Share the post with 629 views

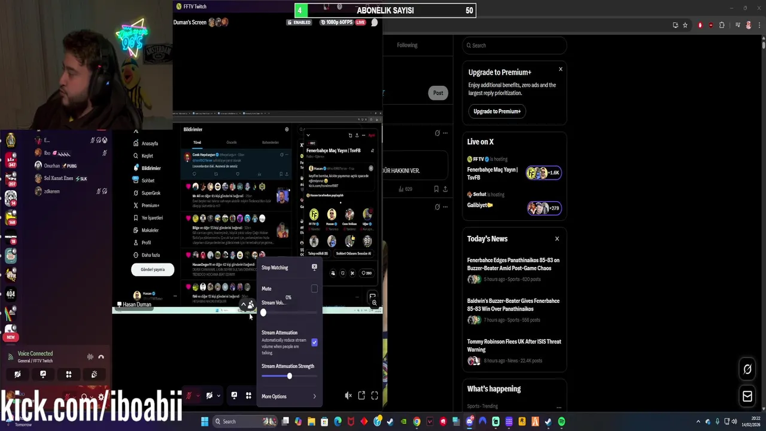point(446,189)
